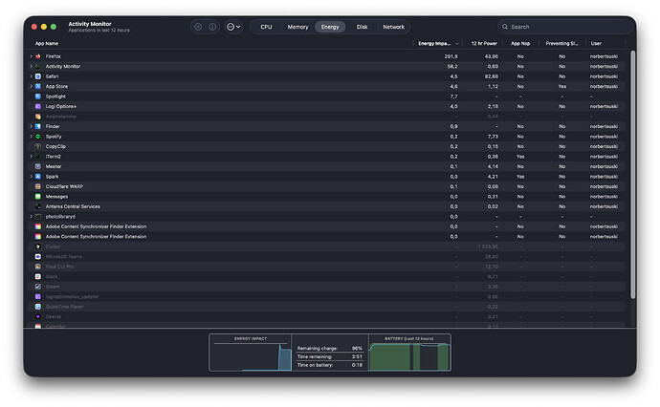Click the Safari app icon
Viewport: 660px width, 407px height.
tap(38, 76)
